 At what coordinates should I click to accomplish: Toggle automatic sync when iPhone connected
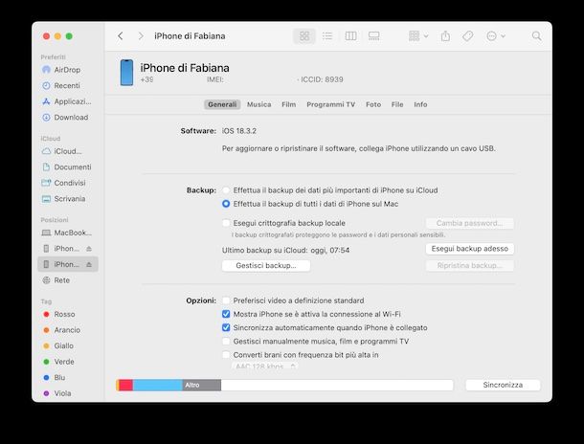(x=226, y=327)
